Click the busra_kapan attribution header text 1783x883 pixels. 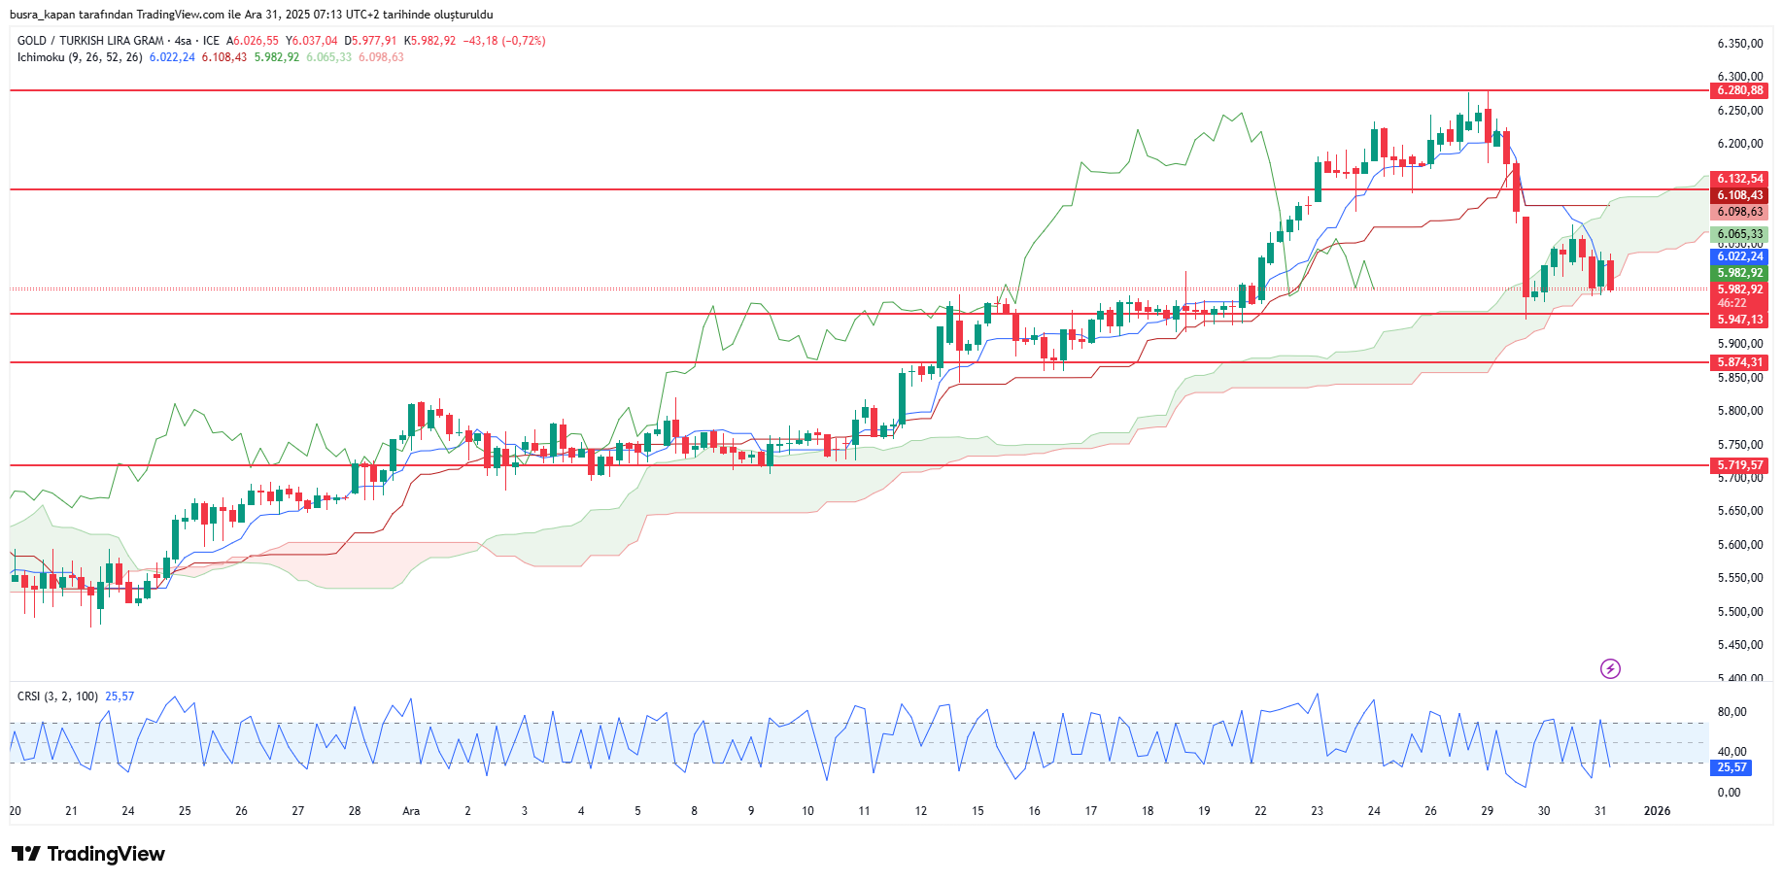tap(251, 15)
